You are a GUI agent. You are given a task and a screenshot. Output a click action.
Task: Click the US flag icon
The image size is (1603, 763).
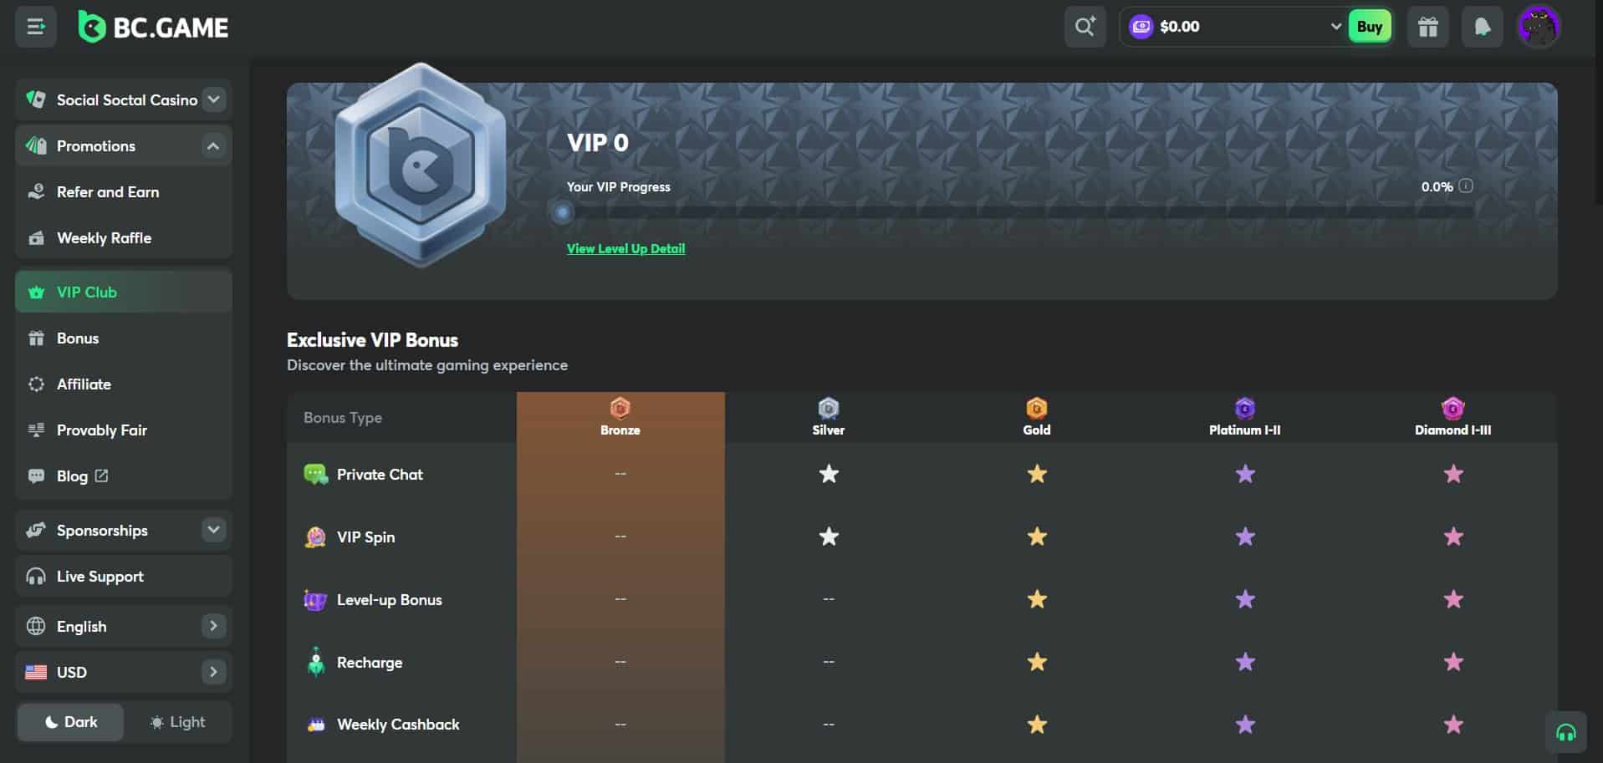(x=36, y=672)
